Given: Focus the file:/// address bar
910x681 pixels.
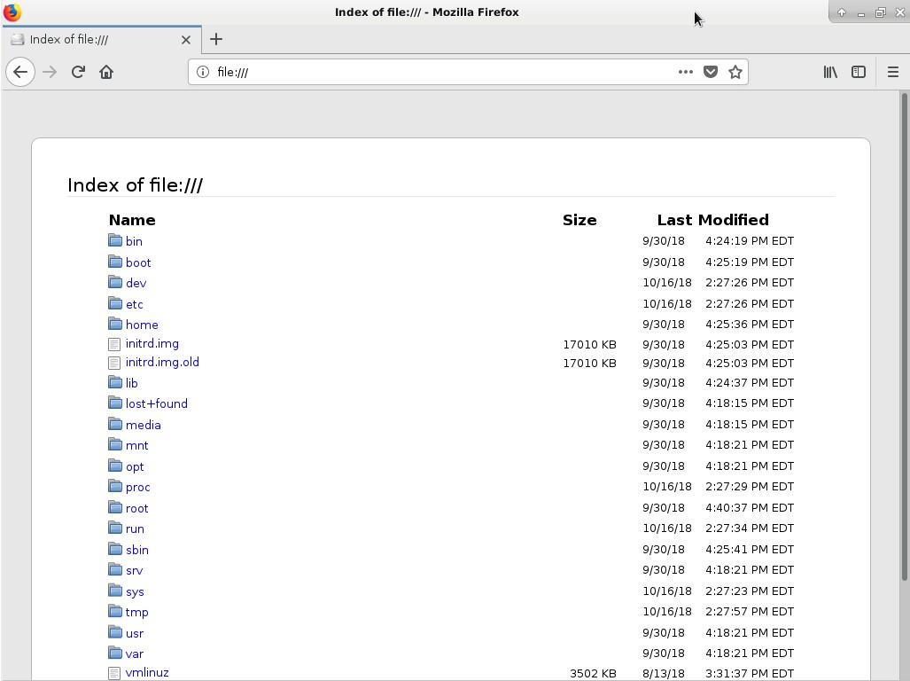Looking at the screenshot, I should click(441, 72).
